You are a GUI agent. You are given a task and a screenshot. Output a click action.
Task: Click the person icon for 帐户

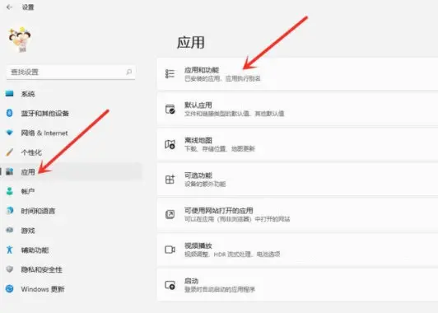click(x=10, y=191)
